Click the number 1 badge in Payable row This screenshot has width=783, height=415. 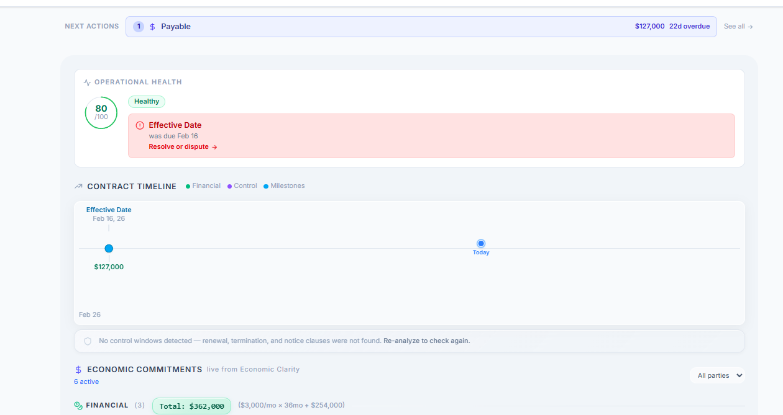coord(139,27)
